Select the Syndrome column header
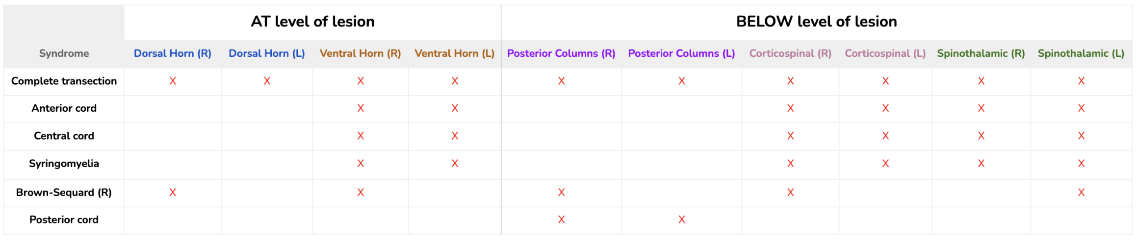 (64, 53)
